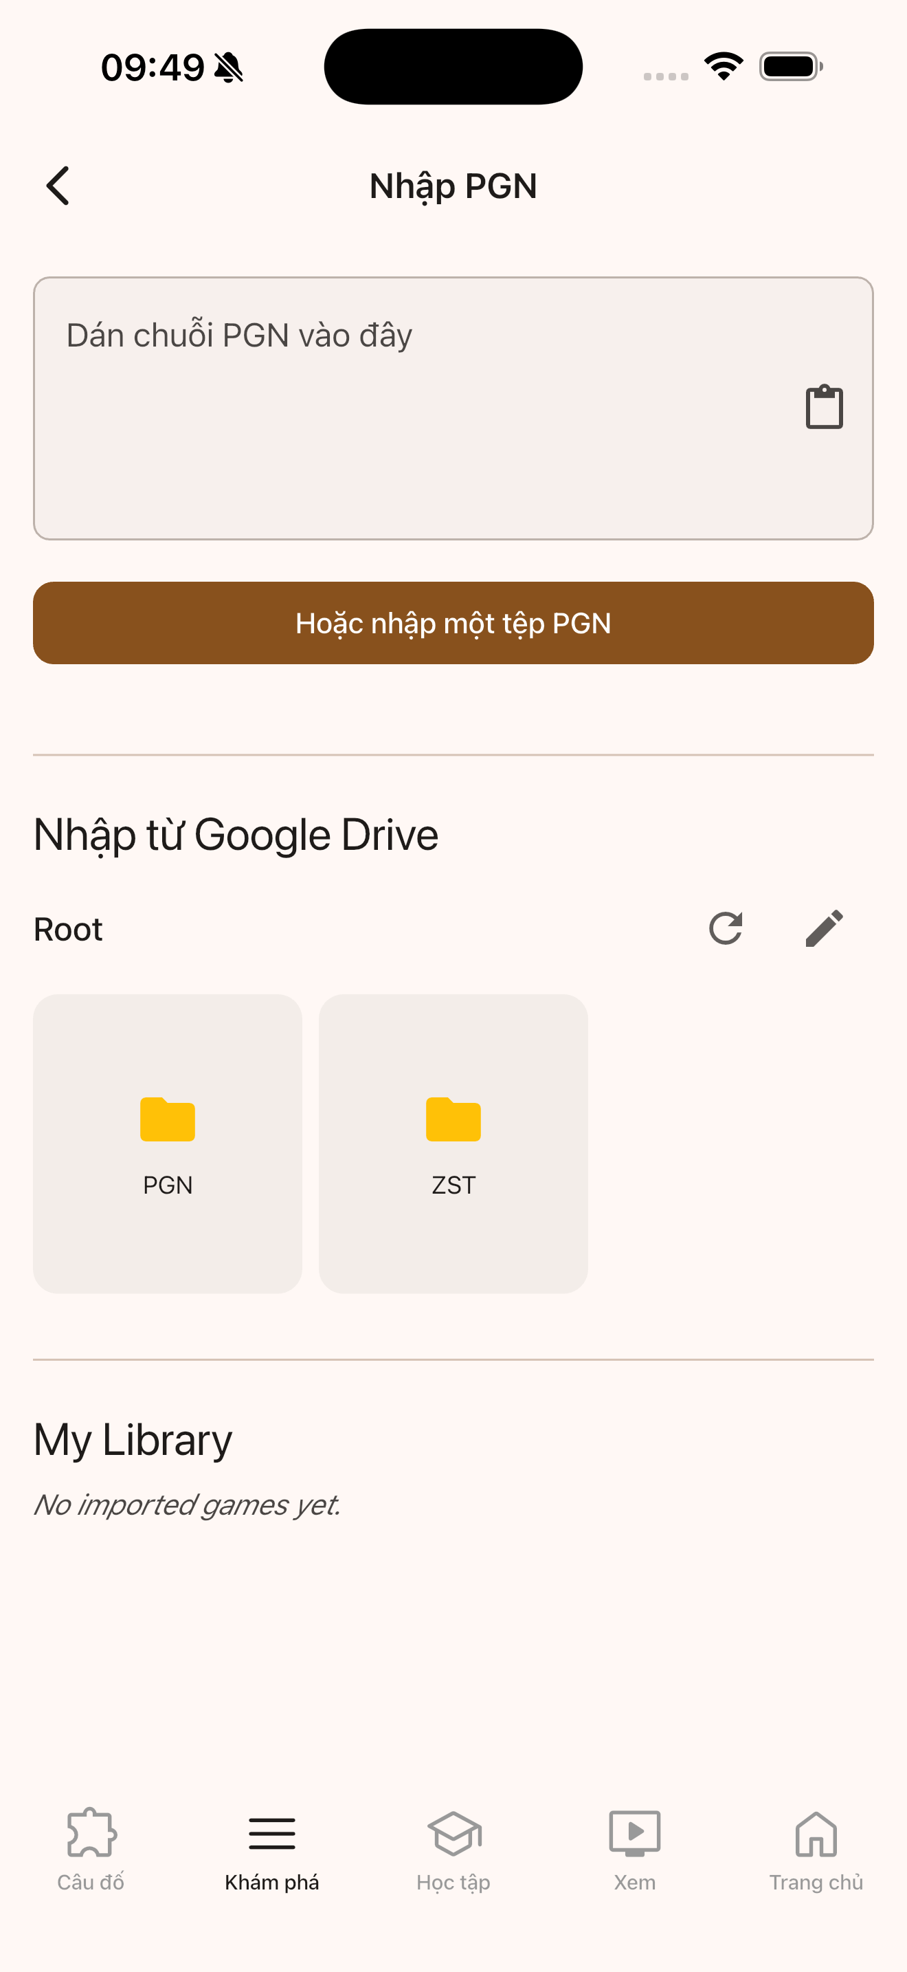Tap the Nhập từ Google Drive heading
The image size is (907, 1972).
[x=236, y=835]
